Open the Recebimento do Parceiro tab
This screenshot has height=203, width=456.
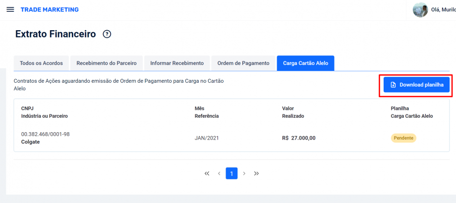tap(107, 63)
